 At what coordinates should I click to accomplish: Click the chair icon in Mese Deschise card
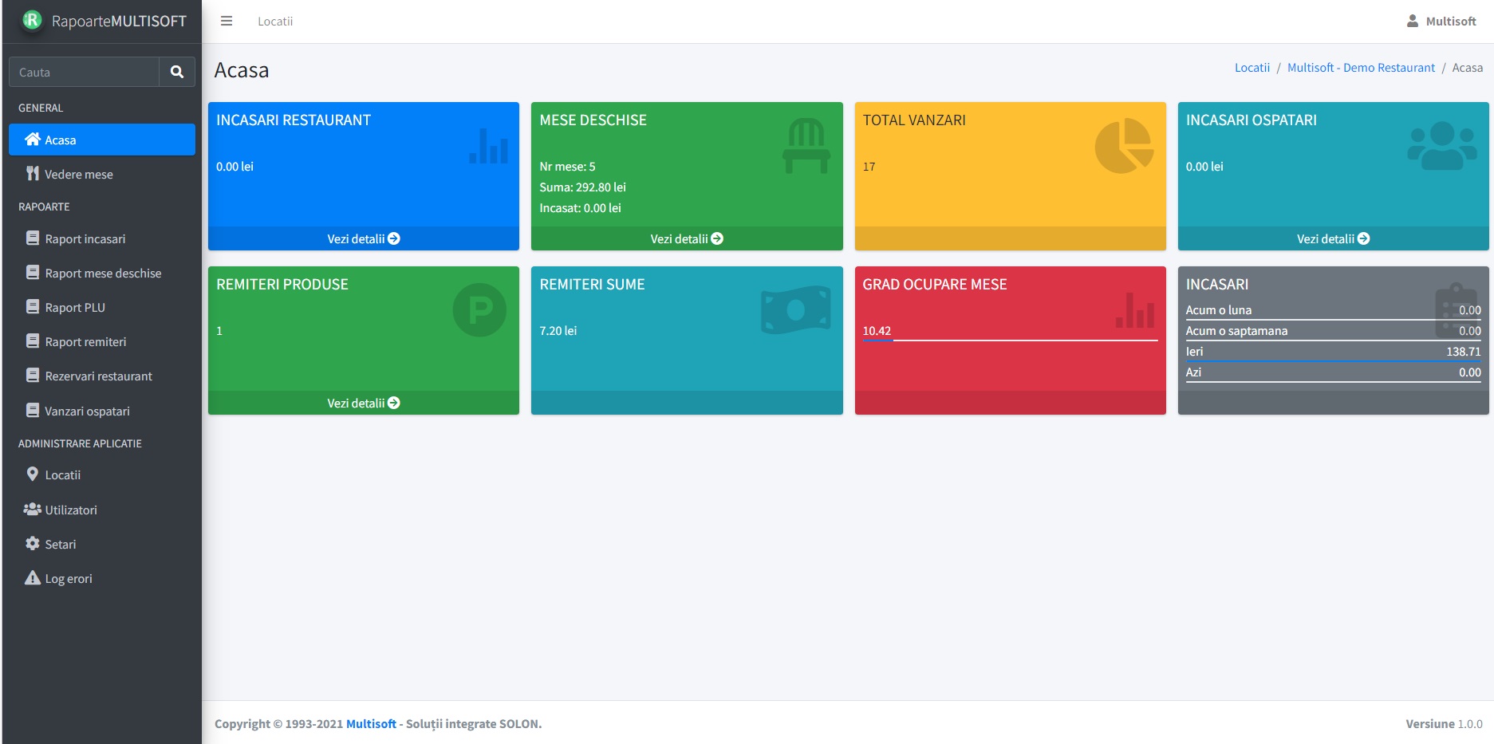pos(806,146)
